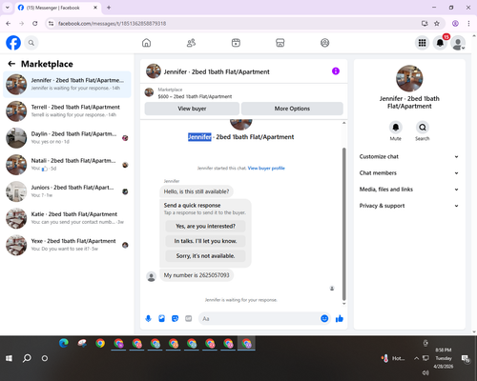
Task: Expand Chat members section
Action: [409, 173]
